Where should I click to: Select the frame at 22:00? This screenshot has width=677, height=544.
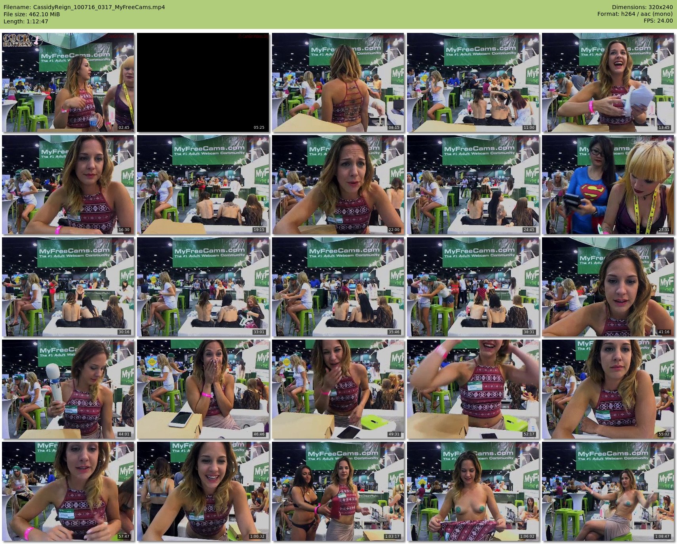click(x=338, y=185)
